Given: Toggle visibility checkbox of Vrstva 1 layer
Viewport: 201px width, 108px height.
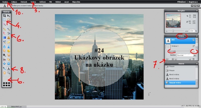Looking at the screenshot, I should [193, 46].
